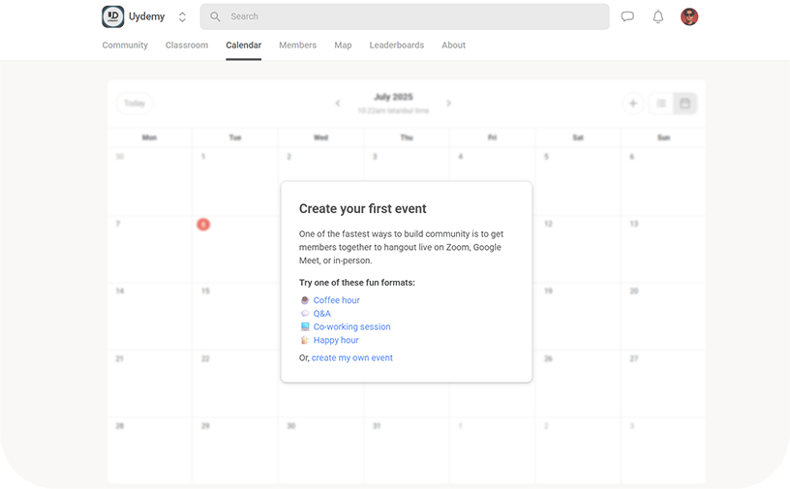Expand the Uydemy community switcher
Image resolution: width=790 pixels, height=489 pixels.
(x=182, y=16)
